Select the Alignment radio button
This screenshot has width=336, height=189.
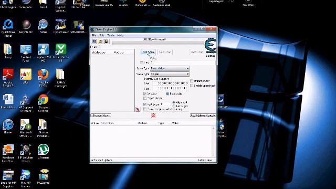(174, 102)
